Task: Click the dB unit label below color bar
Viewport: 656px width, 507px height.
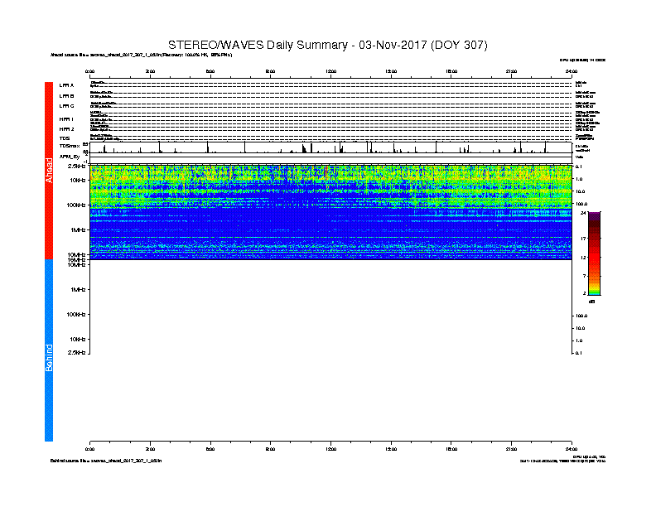Action: pyautogui.click(x=591, y=302)
